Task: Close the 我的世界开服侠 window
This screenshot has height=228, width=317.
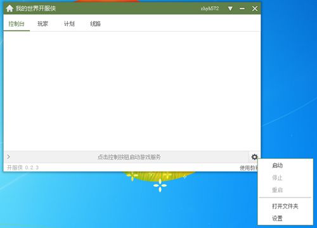Action: coord(255,8)
